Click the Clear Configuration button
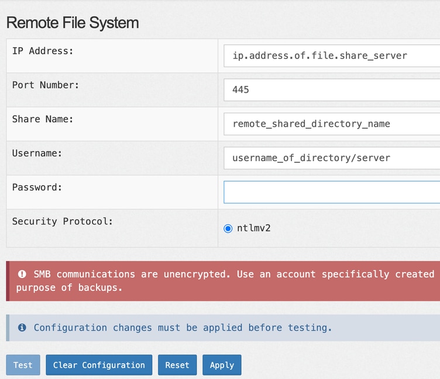The height and width of the screenshot is (379, 440). click(99, 365)
